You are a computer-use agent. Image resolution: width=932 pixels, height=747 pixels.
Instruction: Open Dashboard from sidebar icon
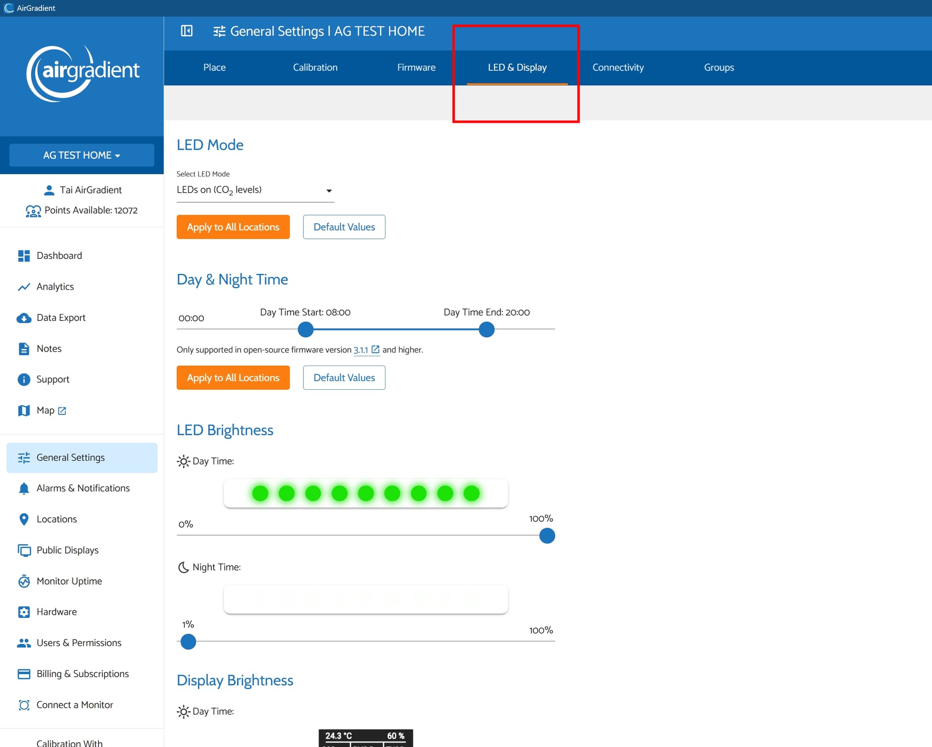pyautogui.click(x=24, y=256)
